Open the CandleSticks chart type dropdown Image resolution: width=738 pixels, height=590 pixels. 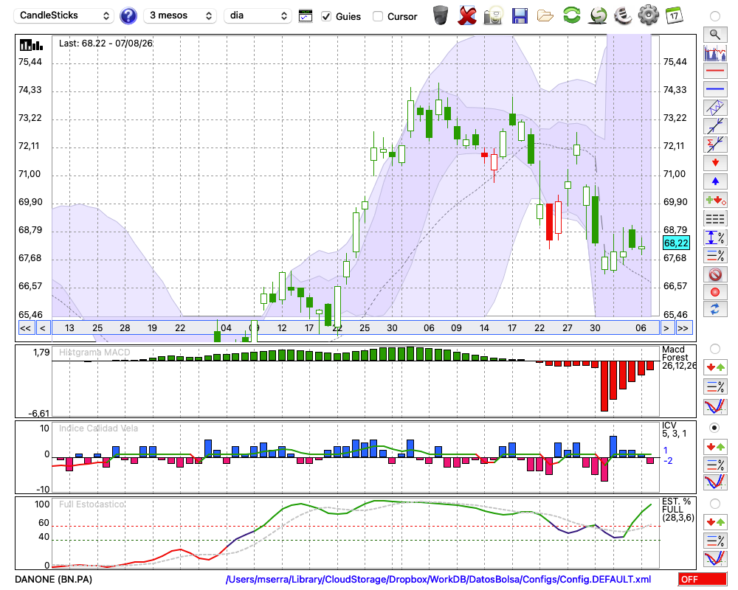point(64,15)
